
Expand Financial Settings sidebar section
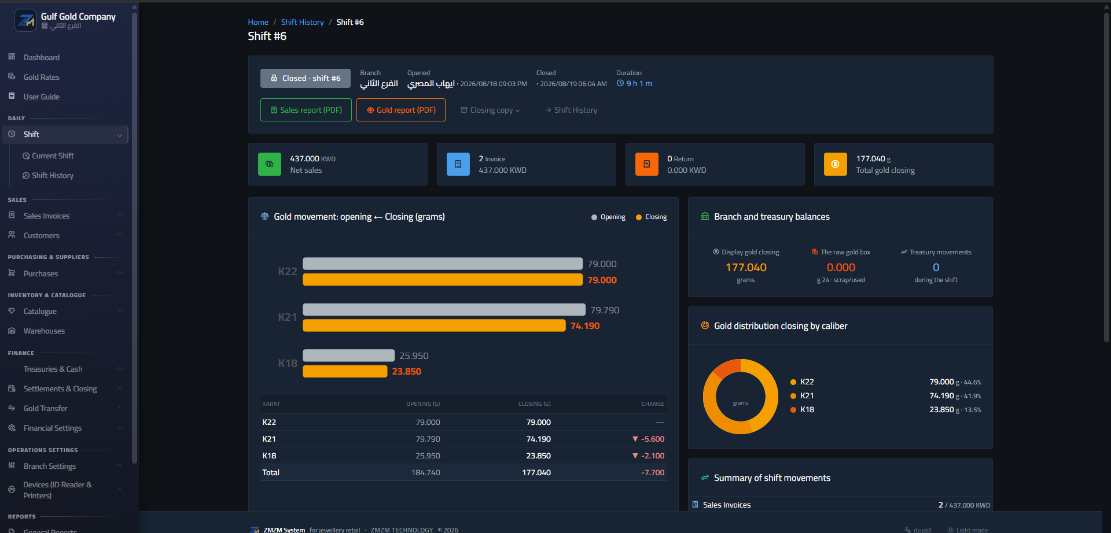click(x=65, y=428)
